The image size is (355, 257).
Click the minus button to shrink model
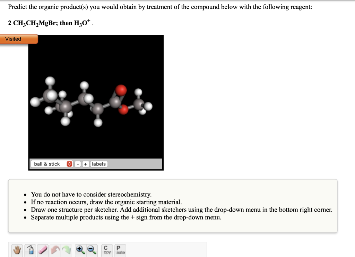(78, 164)
